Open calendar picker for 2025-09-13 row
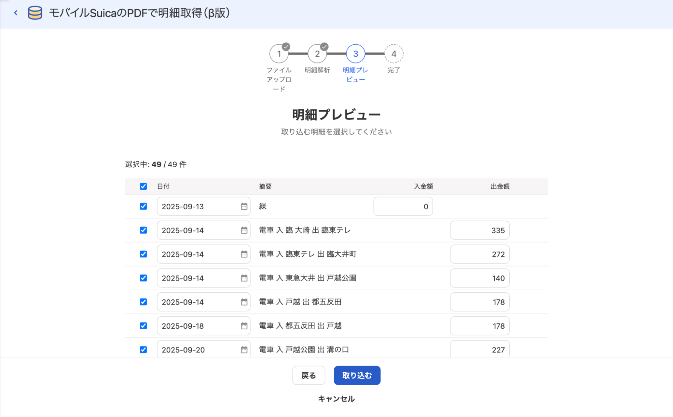The width and height of the screenshot is (673, 417). 244,206
